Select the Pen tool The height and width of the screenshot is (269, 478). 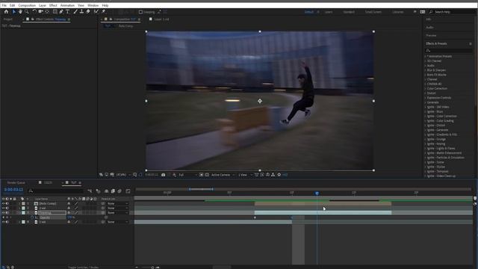pyautogui.click(x=61, y=12)
